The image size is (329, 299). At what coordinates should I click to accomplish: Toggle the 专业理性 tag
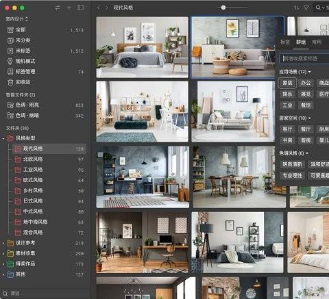[x=292, y=175]
